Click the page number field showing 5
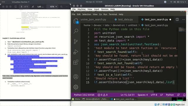The height and width of the screenshot is (106, 188). [21, 6]
